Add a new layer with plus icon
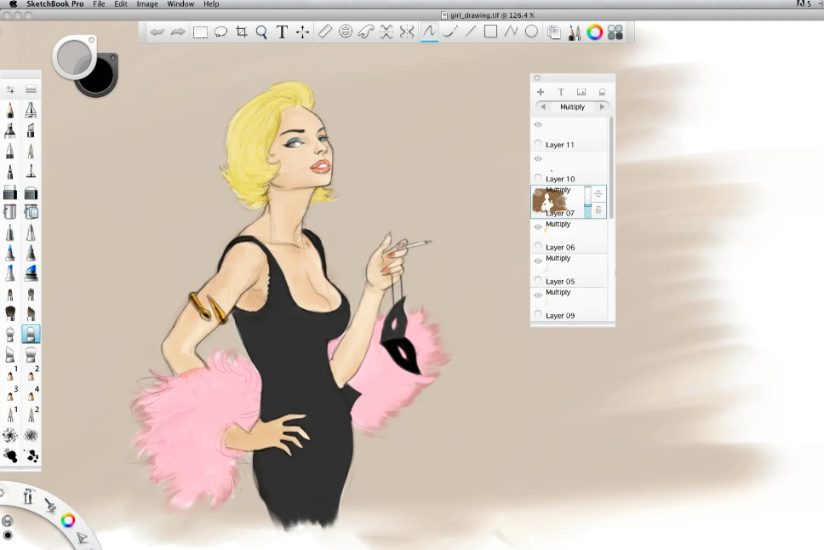Viewport: 824px width, 550px height. click(540, 92)
